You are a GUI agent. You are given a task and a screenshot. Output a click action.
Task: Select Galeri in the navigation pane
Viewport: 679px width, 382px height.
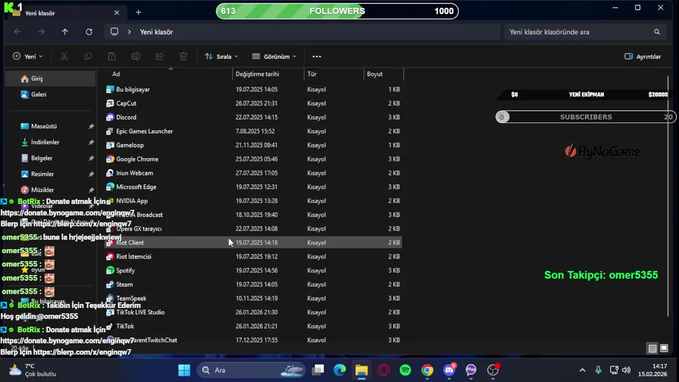(50, 94)
